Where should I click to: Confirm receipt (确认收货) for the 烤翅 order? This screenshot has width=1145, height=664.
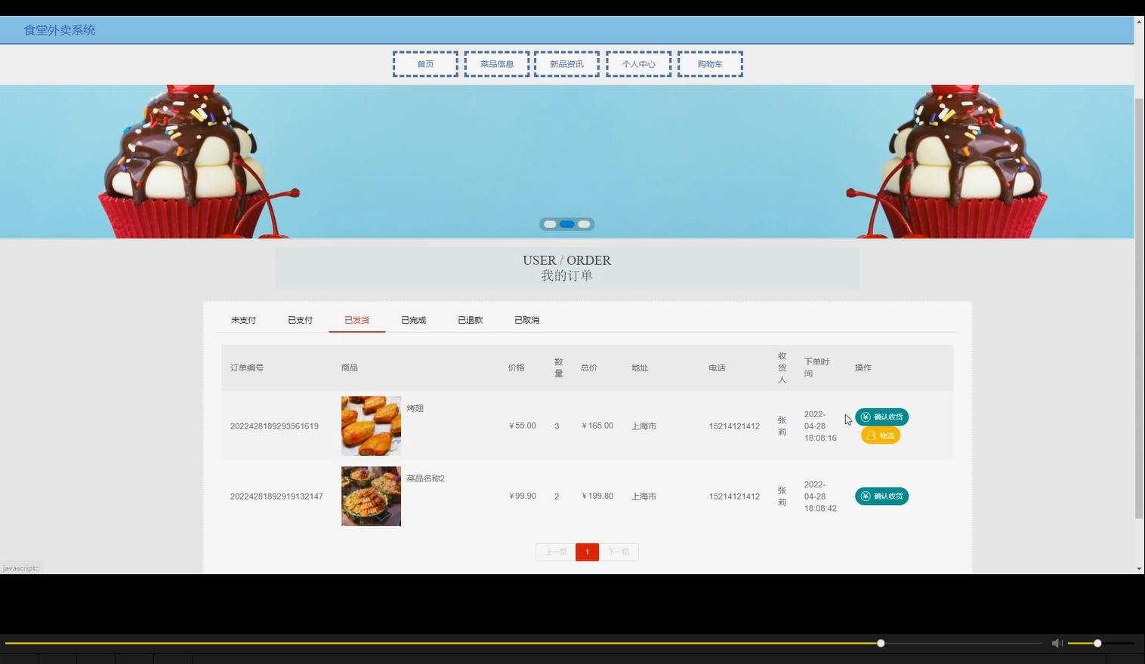coord(881,417)
